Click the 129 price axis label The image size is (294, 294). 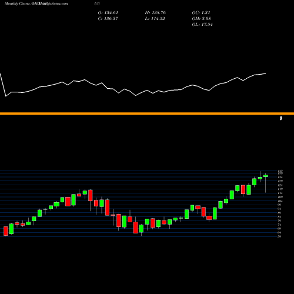click(x=280, y=181)
